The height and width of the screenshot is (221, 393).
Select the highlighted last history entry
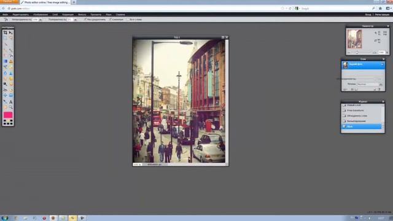pyautogui.click(x=362, y=126)
